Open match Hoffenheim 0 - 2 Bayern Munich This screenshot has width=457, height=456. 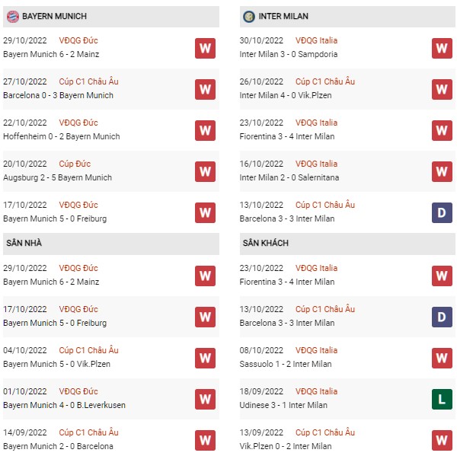pos(62,136)
